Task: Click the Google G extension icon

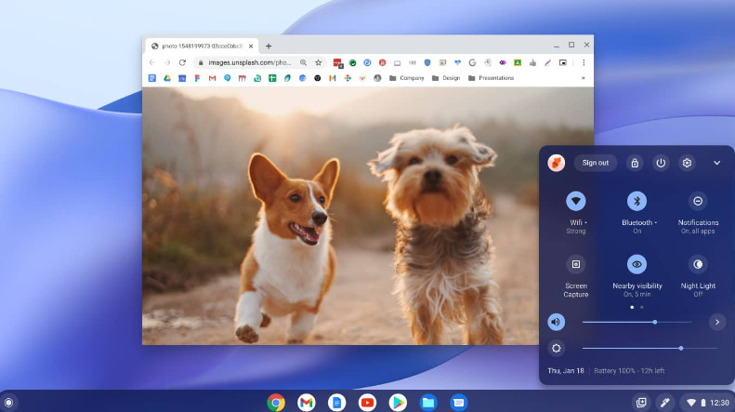Action: (472, 62)
